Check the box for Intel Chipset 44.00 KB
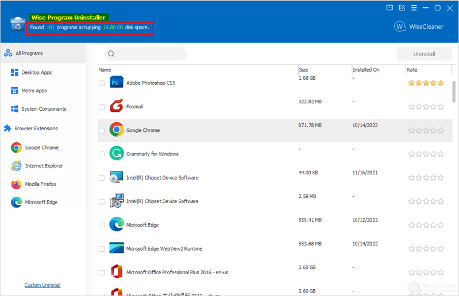The image size is (459, 296). pyautogui.click(x=102, y=178)
